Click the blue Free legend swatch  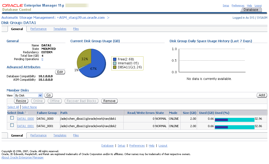(x=115, y=59)
